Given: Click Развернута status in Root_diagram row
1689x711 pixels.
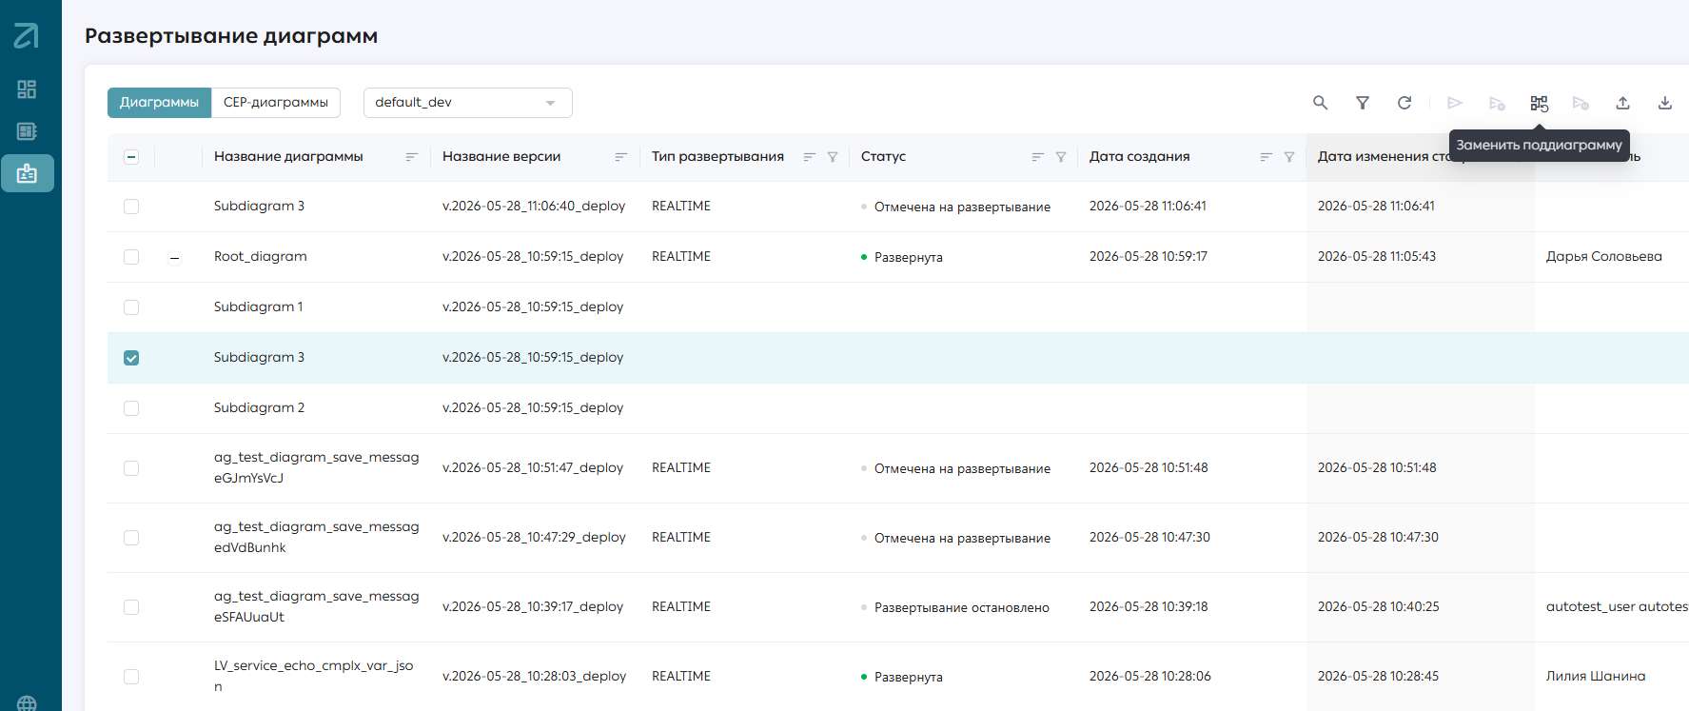Looking at the screenshot, I should click(908, 258).
